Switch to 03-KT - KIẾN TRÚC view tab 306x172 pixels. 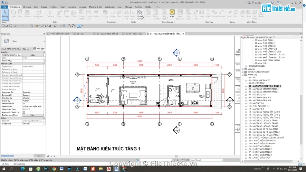(134, 34)
